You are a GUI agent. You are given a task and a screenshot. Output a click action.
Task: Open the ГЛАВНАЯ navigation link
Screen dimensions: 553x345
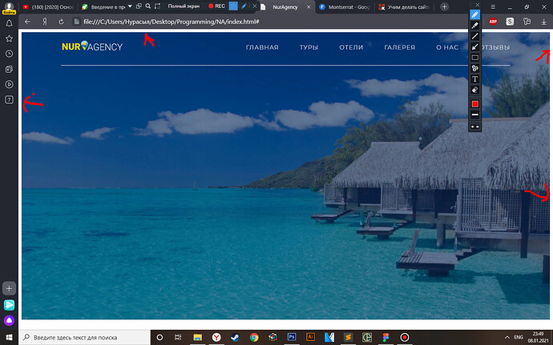point(262,47)
